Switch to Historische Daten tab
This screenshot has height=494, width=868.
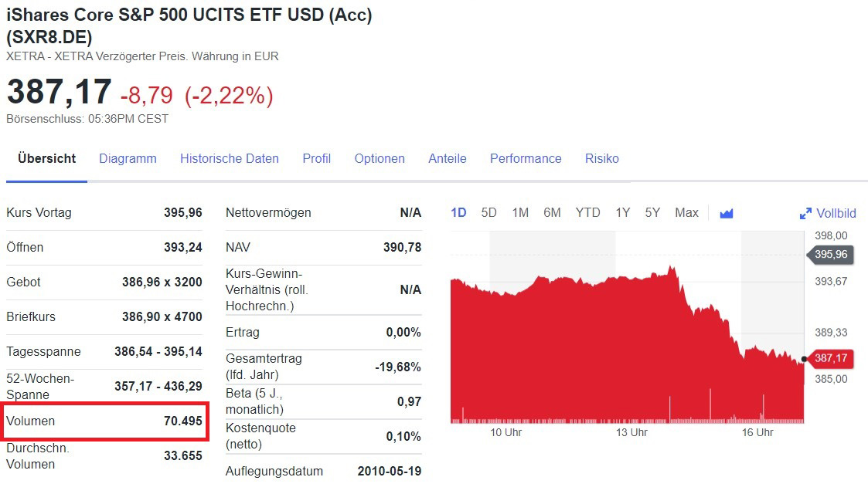point(230,158)
